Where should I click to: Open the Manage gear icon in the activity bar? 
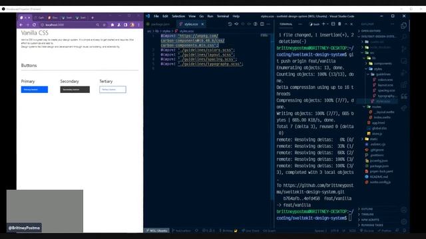(404, 221)
